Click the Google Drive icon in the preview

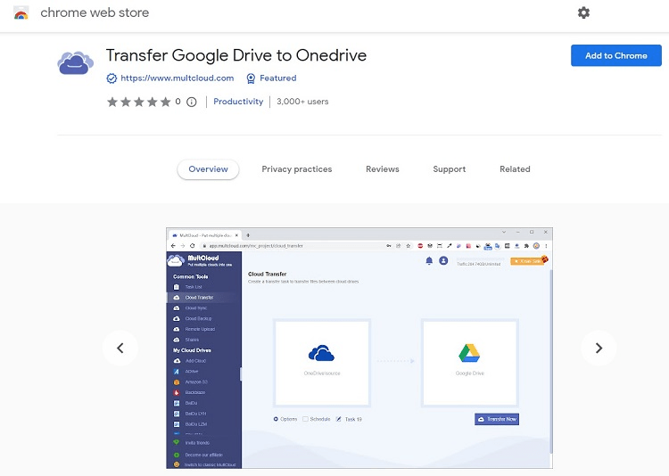[x=469, y=353]
